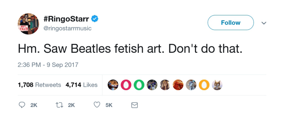Open the #RingoStarr profile name link

67,19
